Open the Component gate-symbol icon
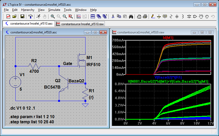The width and height of the screenshot is (219, 136). point(195,17)
